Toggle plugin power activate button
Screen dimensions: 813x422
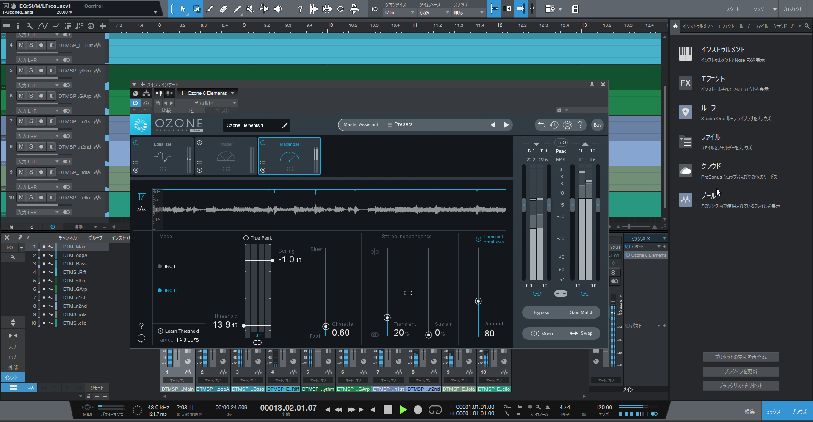click(135, 103)
